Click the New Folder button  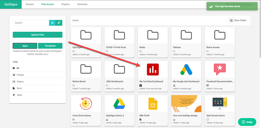pos(238,20)
